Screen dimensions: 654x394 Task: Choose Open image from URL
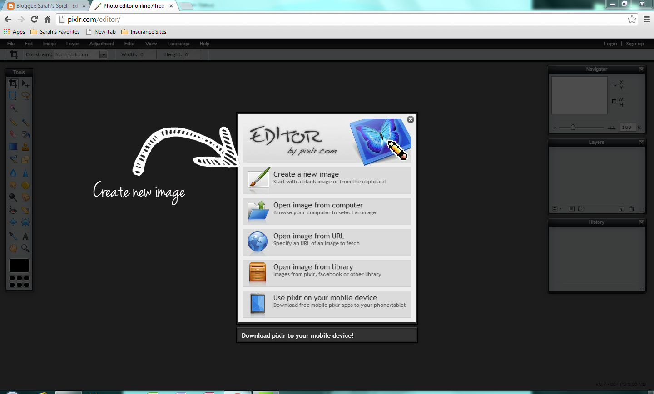point(327,242)
